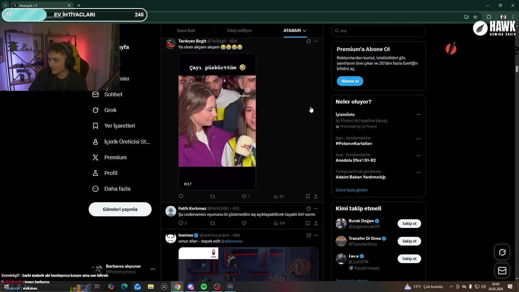The height and width of the screenshot is (292, 519).
Task: Open floating messages envelope button
Action: point(502,271)
